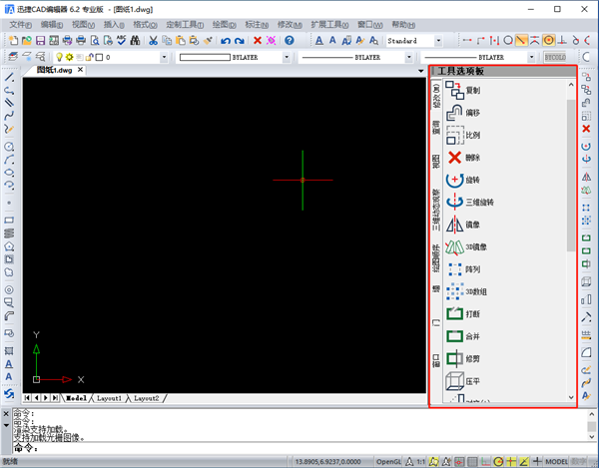Click the binoculars find icon
Viewport: 599px width, 468px height.
tap(135, 40)
